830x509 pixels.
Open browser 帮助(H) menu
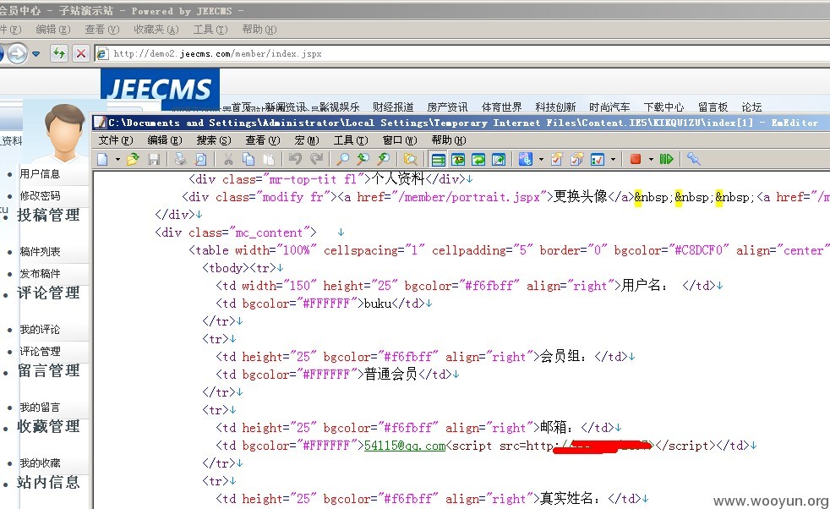[x=259, y=30]
